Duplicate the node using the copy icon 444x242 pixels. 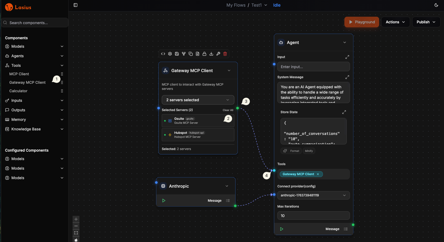(190, 54)
